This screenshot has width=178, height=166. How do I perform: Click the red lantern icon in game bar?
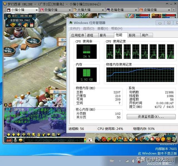click(x=137, y=139)
